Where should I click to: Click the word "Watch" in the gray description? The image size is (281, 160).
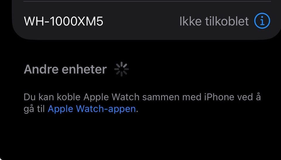click(x=126, y=97)
